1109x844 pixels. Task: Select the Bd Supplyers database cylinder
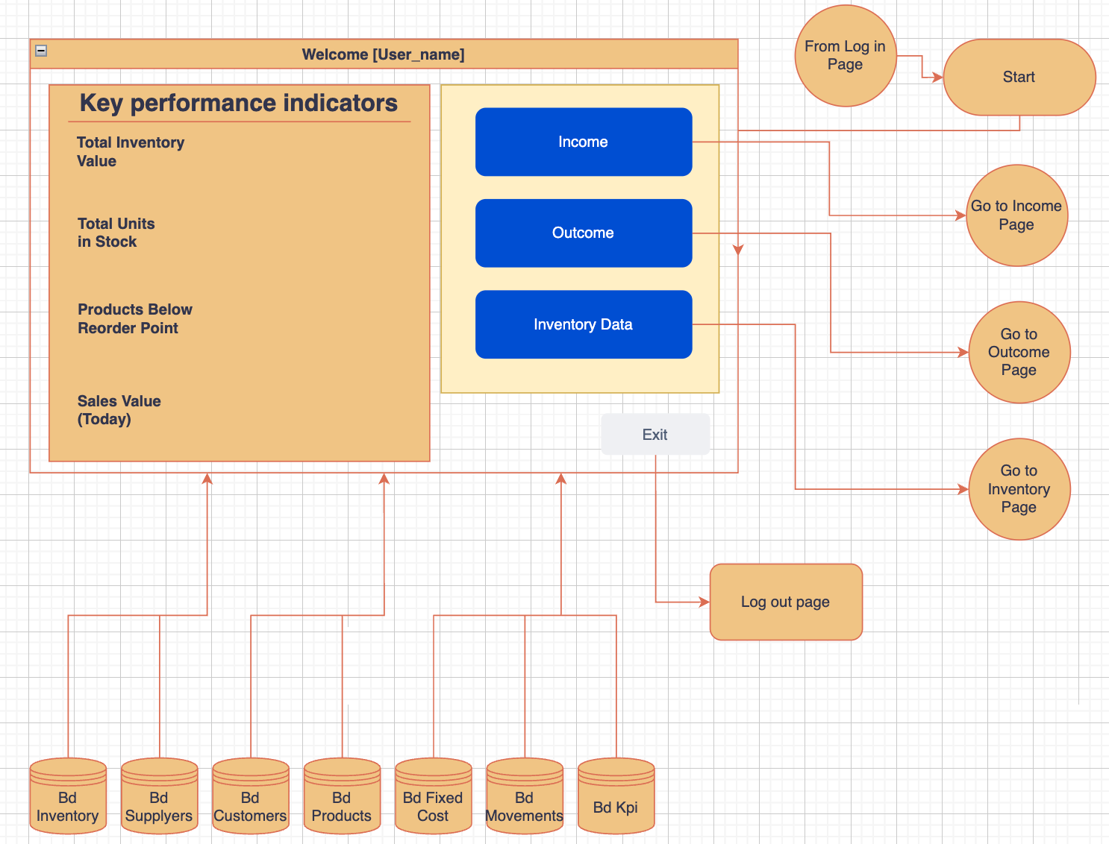point(159,796)
